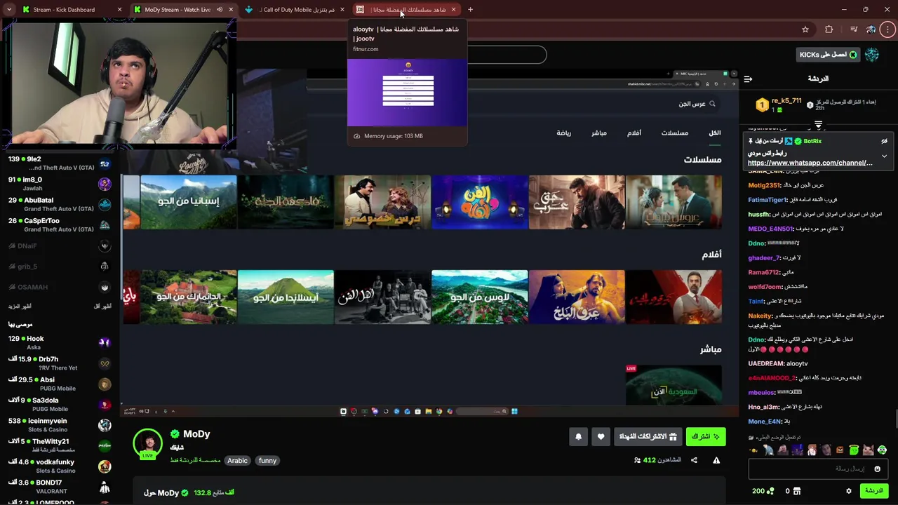The width and height of the screenshot is (898, 505).
Task: Open the im8_0 channel in sidebar
Action: point(60,184)
